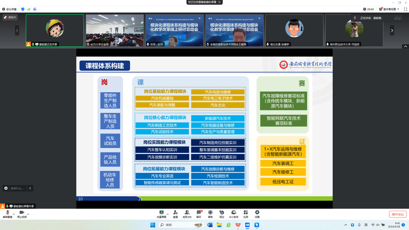The height and width of the screenshot is (230, 409).
Task: Click Leave Meeting (离开会议) button
Action: (x=398, y=214)
